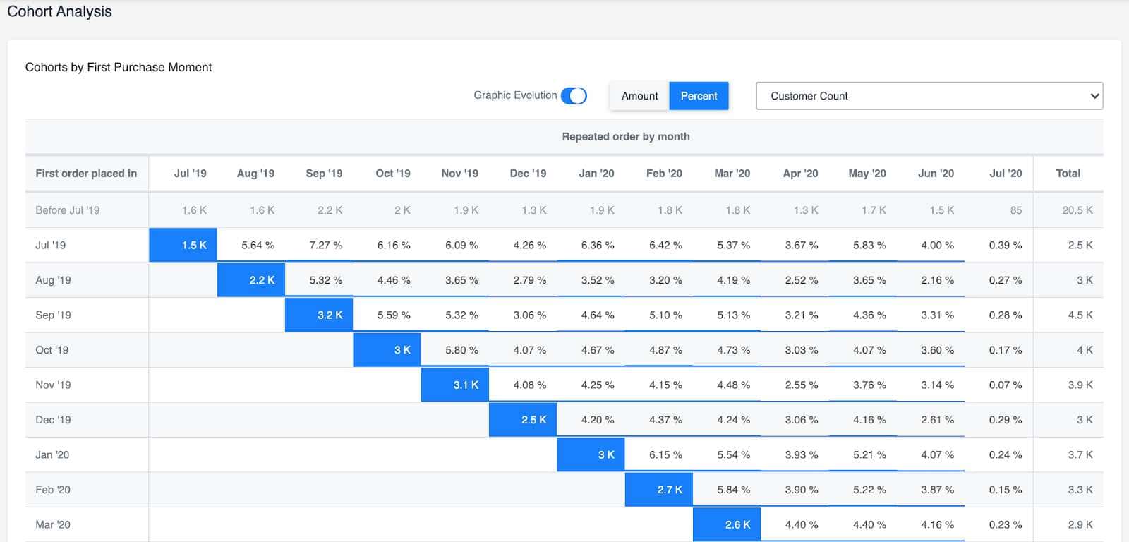This screenshot has height=542, width=1129.
Task: Switch to Amount view
Action: point(639,96)
